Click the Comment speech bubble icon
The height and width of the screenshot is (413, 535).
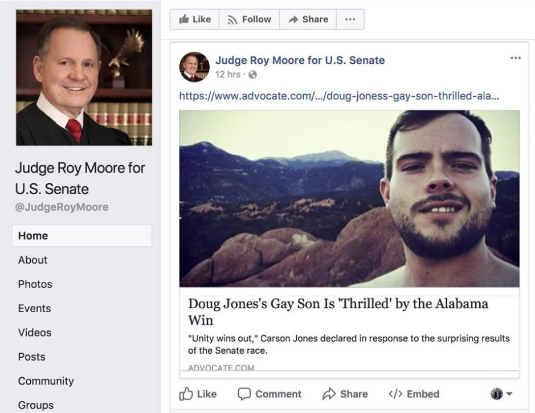coord(244,394)
